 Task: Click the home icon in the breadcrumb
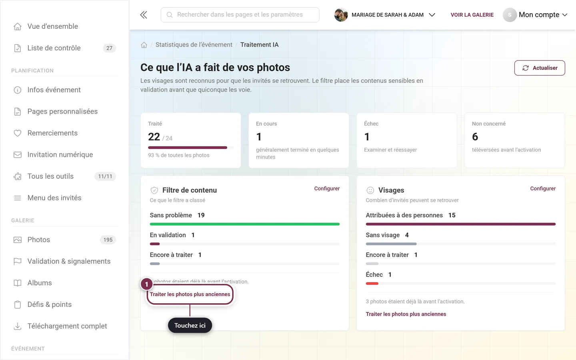[x=144, y=45]
